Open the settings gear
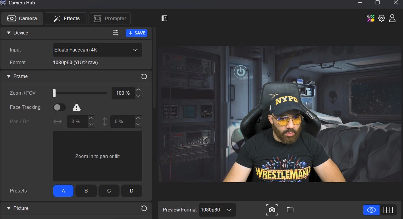Viewport: 403px width, 219px height. pyautogui.click(x=382, y=18)
